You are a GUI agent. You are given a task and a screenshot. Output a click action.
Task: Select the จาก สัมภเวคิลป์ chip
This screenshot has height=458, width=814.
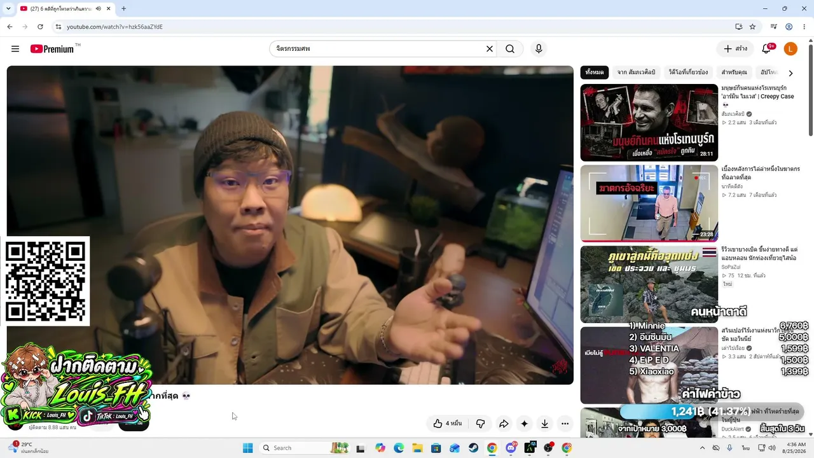coord(636,73)
